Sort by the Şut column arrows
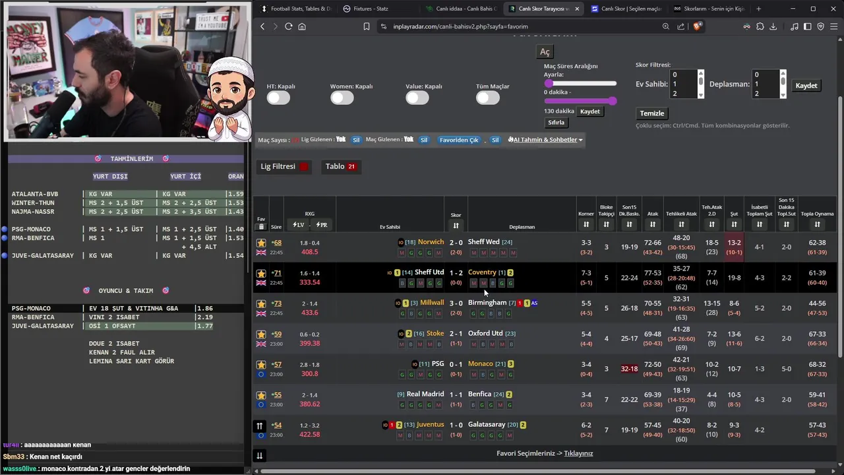The image size is (844, 475). [x=734, y=225]
